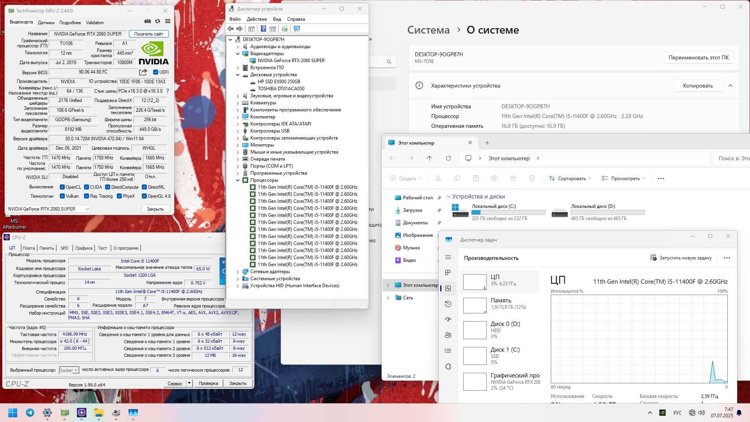The height and width of the screenshot is (422, 750).
Task: Click Проверка button in CPU-Z
Action: (x=208, y=383)
